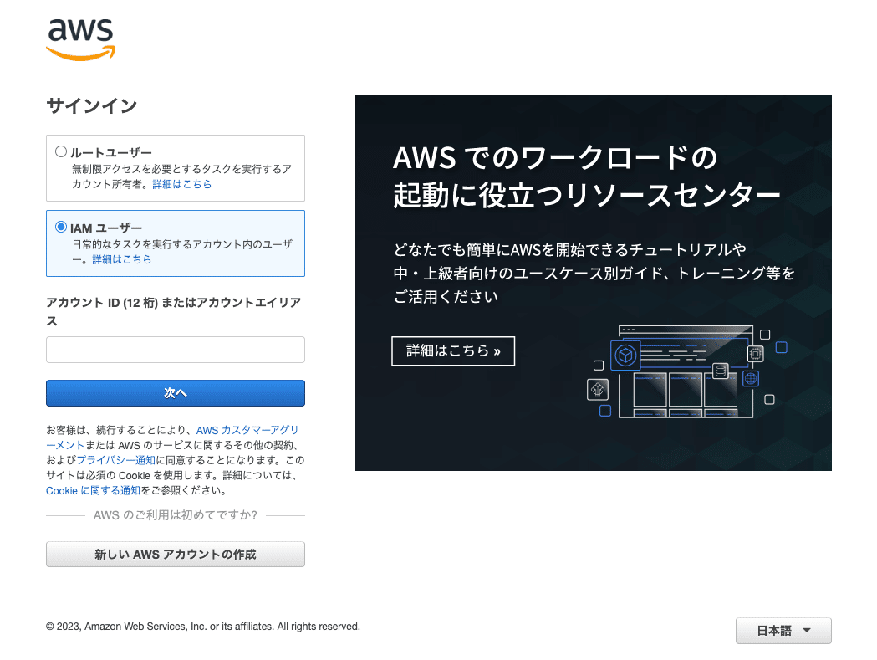Viewport: 877px width, 660px height.
Task: Click the サインイン heading text
Action: pyautogui.click(x=92, y=105)
